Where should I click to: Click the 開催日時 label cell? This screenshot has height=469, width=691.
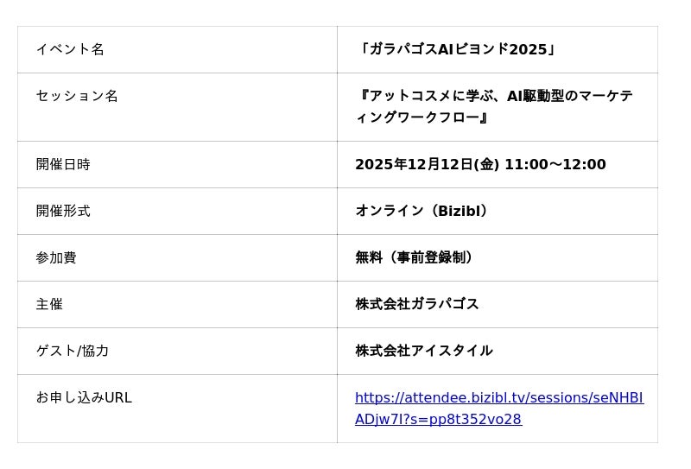[x=63, y=164]
